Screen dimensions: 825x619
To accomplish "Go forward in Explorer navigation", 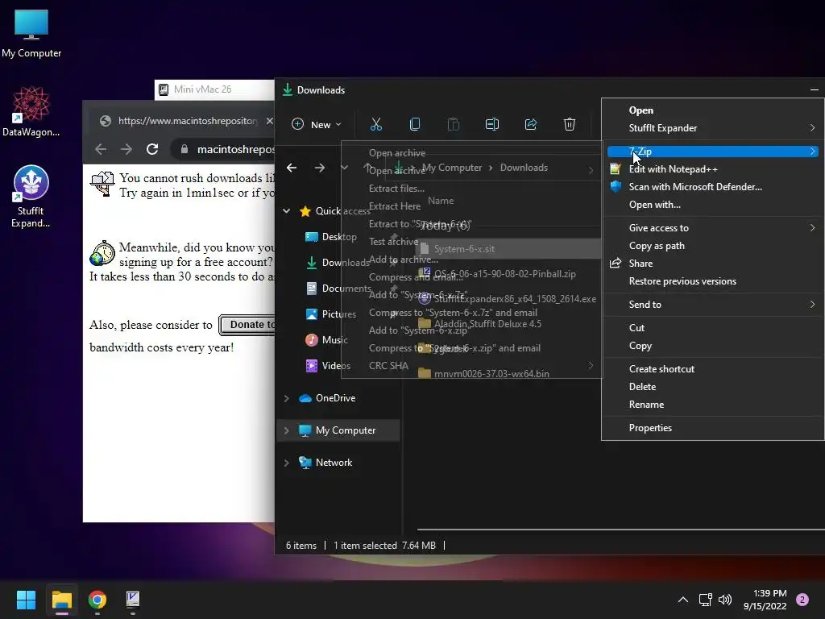I will 319,168.
